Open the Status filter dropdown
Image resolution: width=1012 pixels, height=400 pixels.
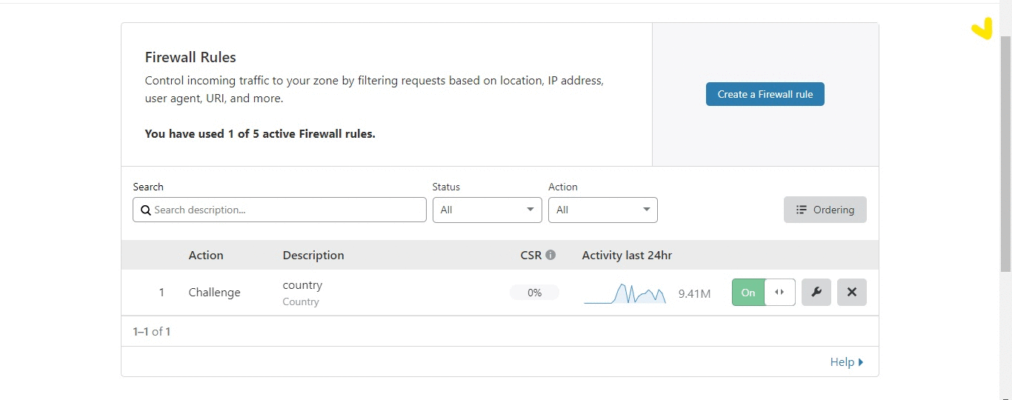(487, 210)
